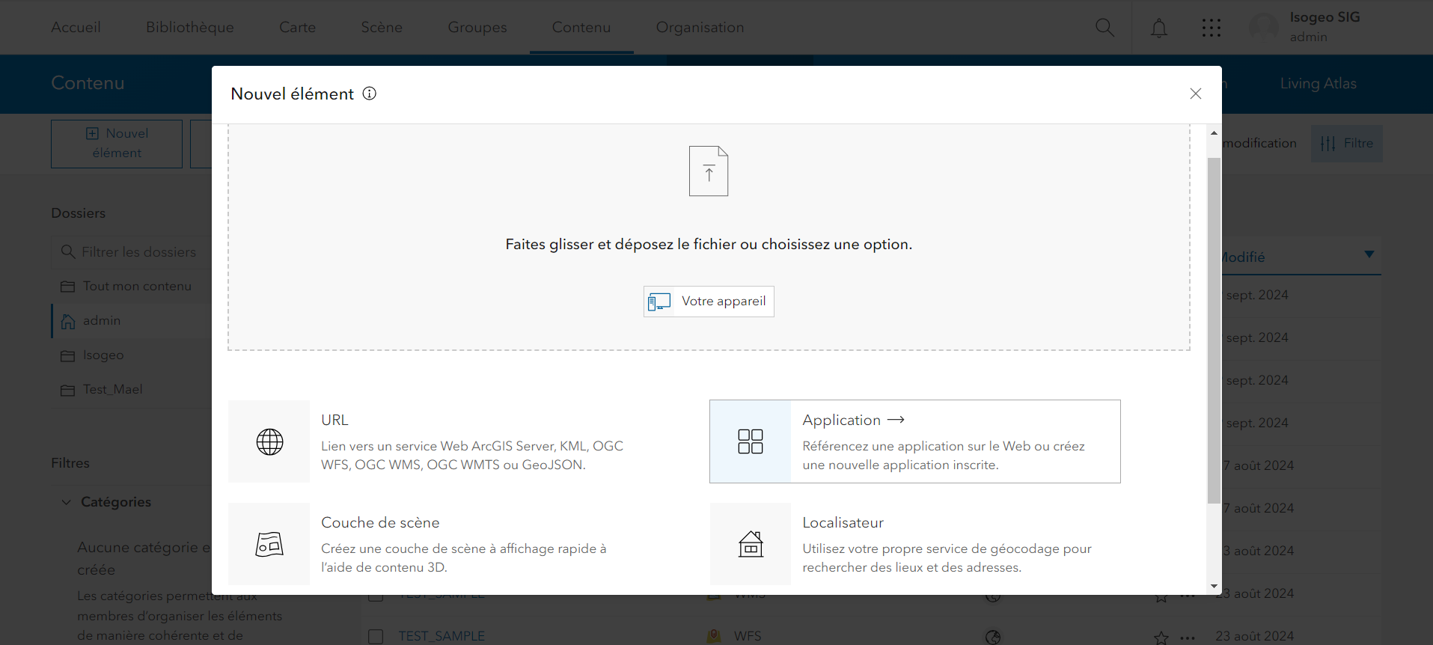
Task: Click scroll up arrow of dialog scrollbar
Action: coord(1214,132)
